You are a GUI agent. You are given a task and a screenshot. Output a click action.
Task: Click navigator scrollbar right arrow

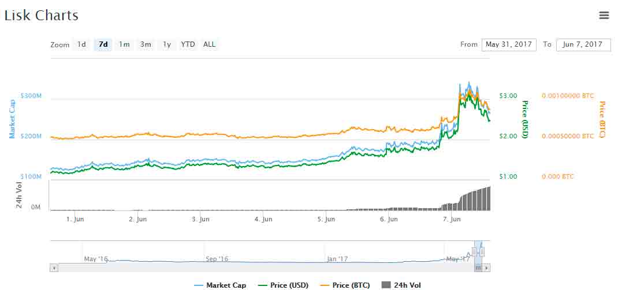[487, 268]
